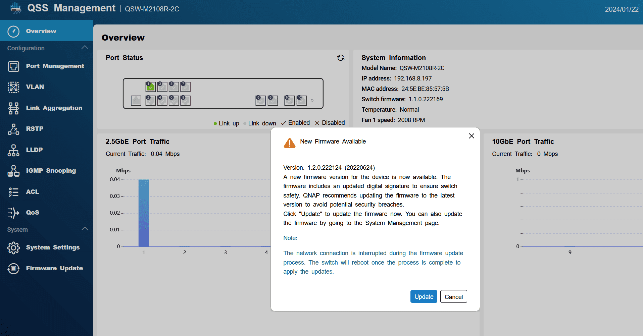This screenshot has height=336, width=643.
Task: Click the 2.5GbE Port Traffic heading
Action: tap(138, 142)
